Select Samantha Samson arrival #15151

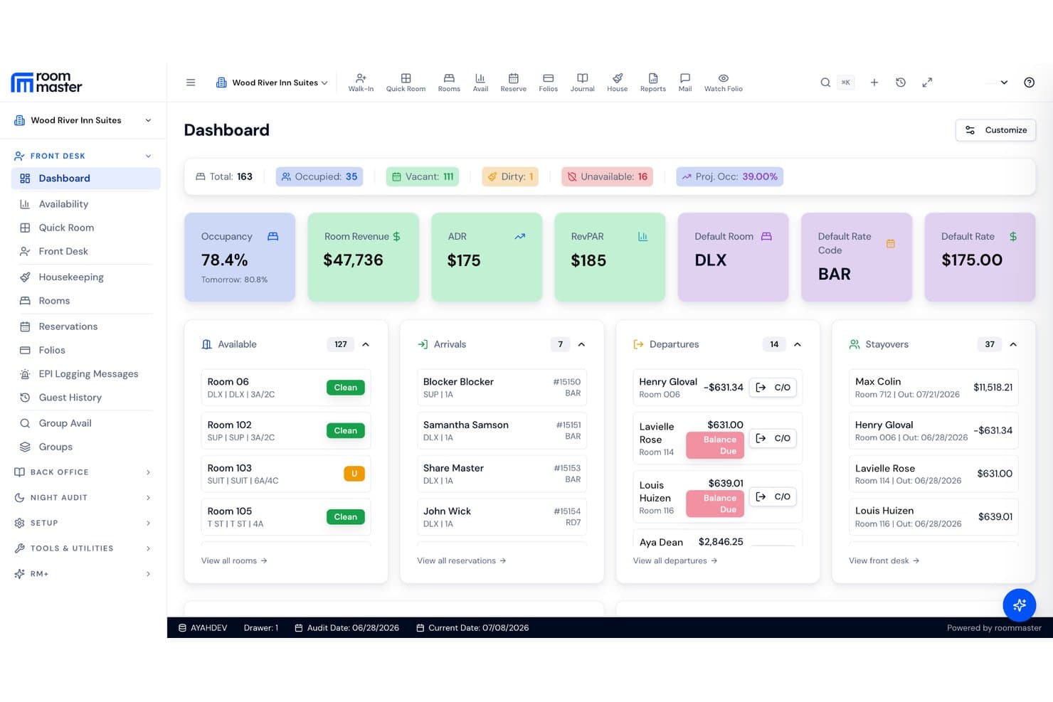(x=502, y=430)
